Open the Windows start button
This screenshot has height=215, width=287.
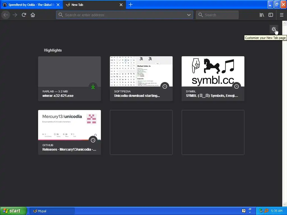tap(13, 211)
